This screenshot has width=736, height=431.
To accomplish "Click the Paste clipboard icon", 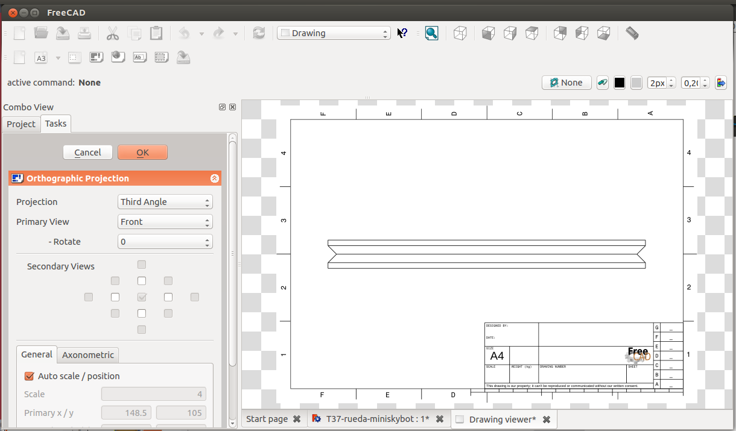I will coord(156,33).
